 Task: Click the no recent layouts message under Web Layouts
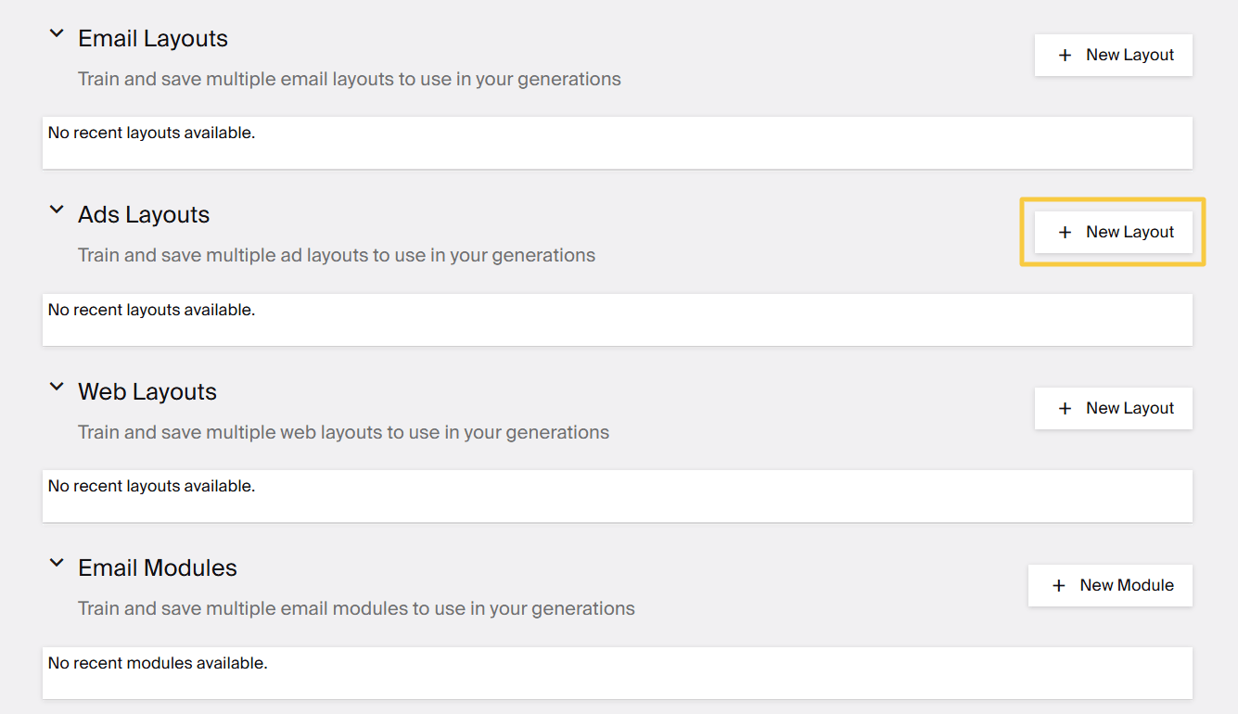click(152, 485)
